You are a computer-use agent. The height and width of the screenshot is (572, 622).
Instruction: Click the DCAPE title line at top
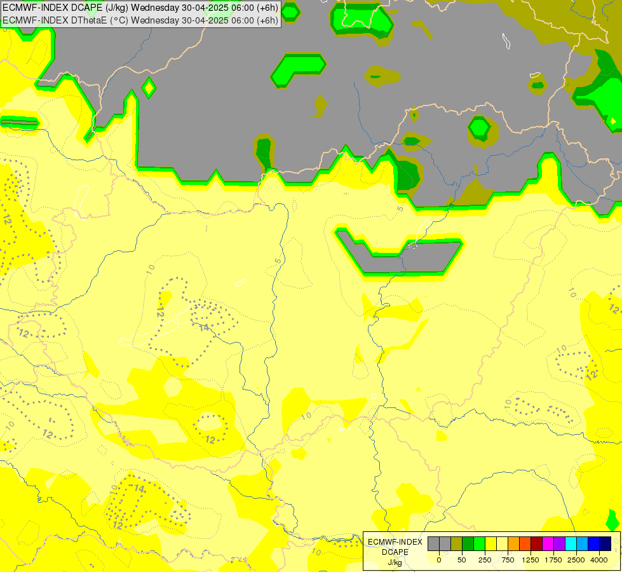(x=140, y=8)
